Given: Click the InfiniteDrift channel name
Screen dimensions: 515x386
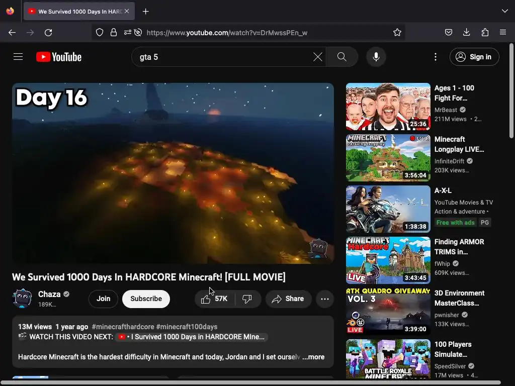Looking at the screenshot, I should point(449,161).
